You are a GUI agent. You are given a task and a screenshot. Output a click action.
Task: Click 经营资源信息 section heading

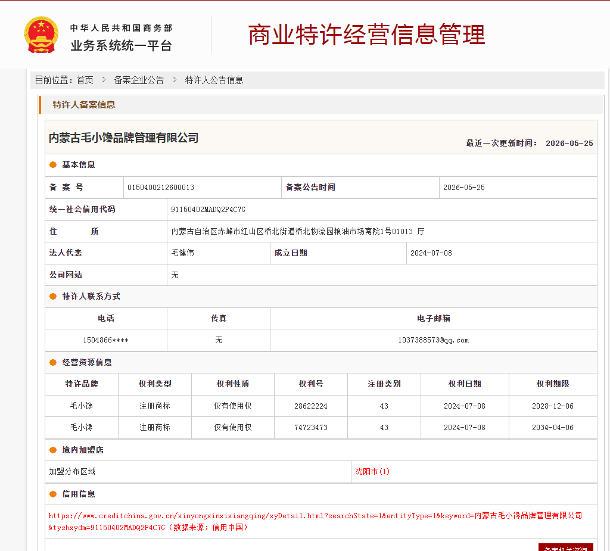click(x=87, y=363)
